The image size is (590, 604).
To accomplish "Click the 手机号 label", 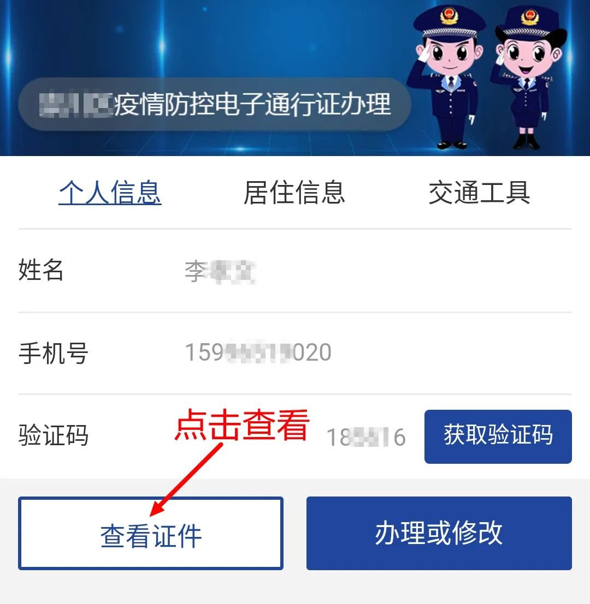I will click(54, 353).
